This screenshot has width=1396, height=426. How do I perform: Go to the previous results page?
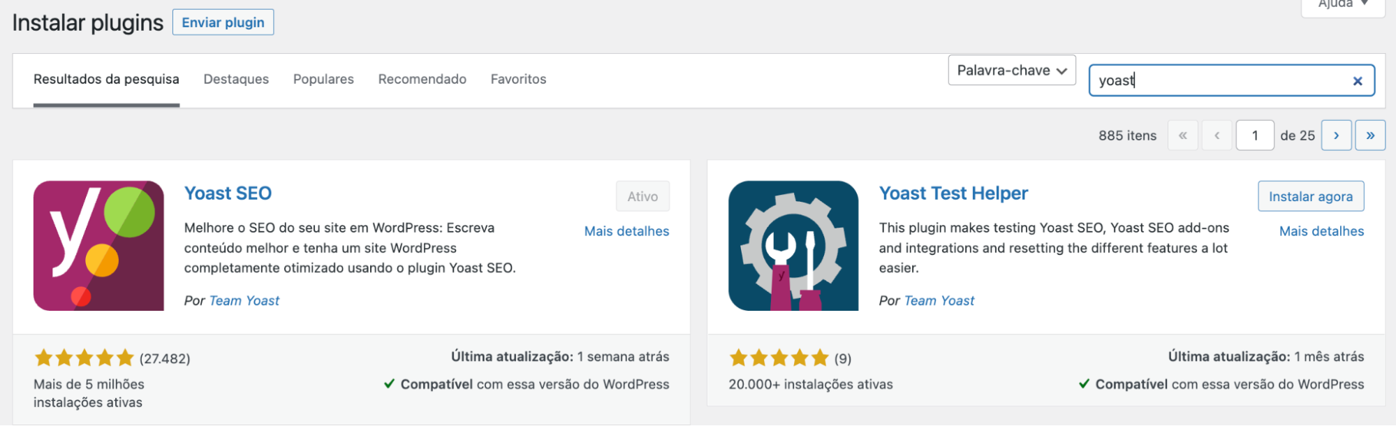[x=1217, y=135]
